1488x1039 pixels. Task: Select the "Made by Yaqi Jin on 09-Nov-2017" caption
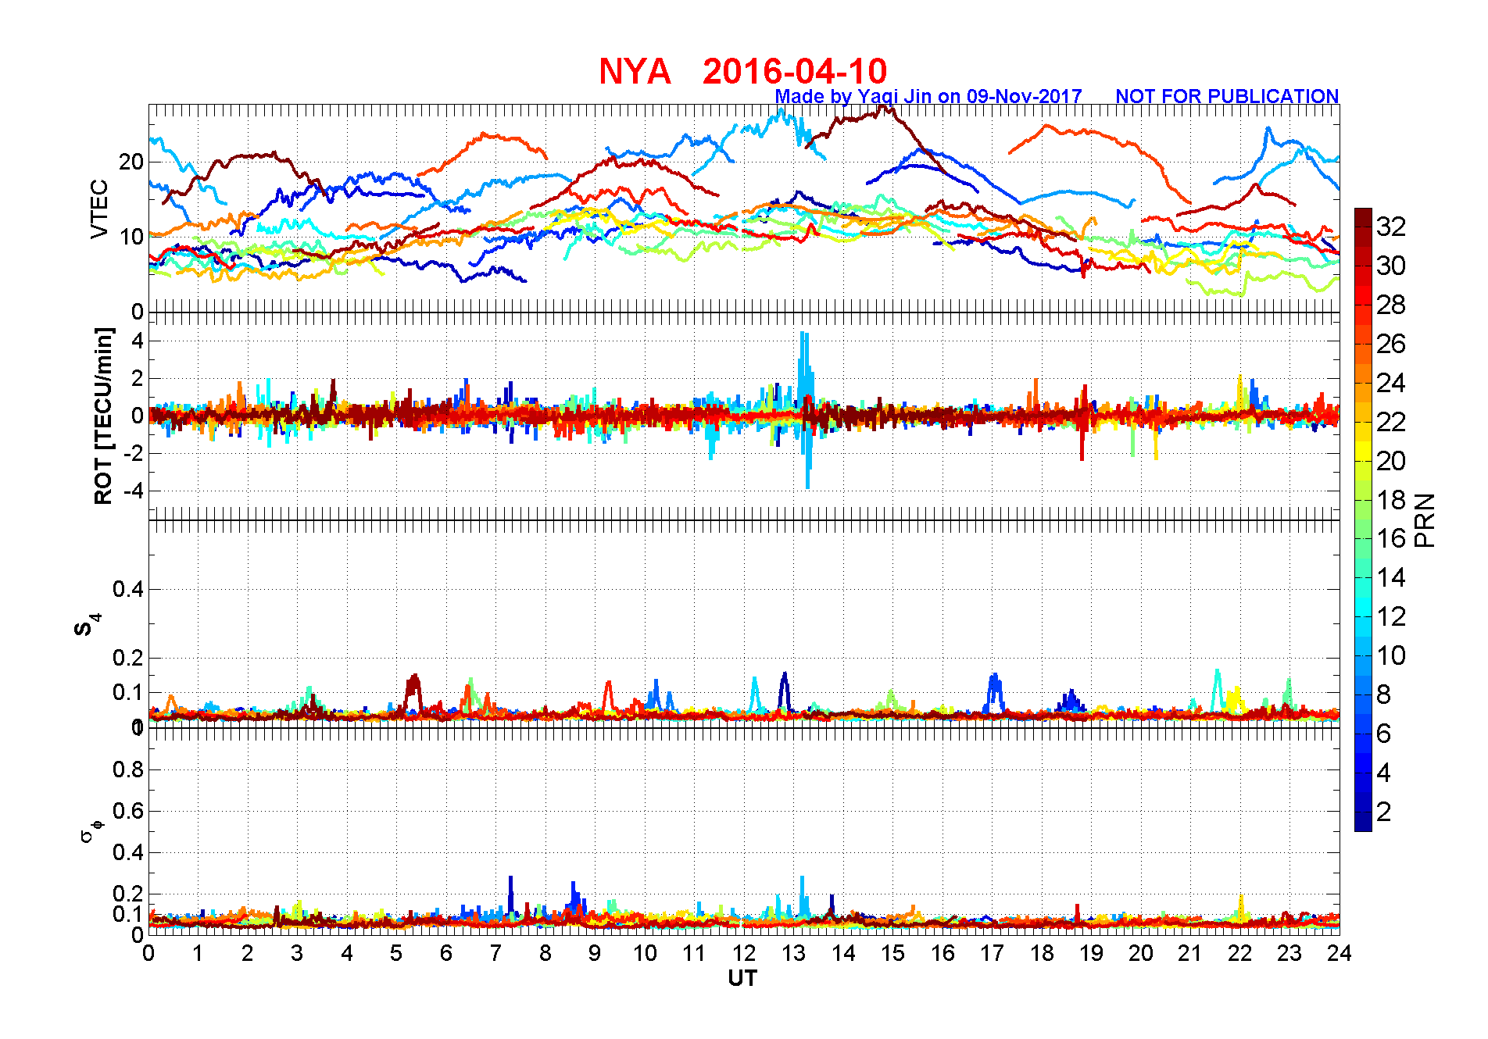click(x=928, y=96)
